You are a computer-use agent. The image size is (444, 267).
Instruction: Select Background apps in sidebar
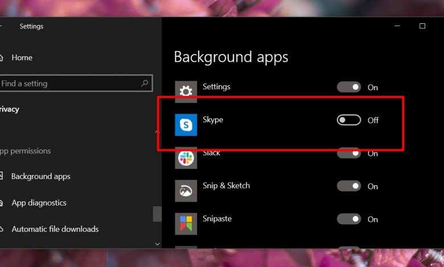(41, 176)
